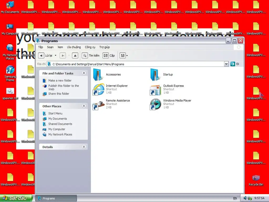Click the EN language indicator
Screen dimensions: 269x202
235,198
